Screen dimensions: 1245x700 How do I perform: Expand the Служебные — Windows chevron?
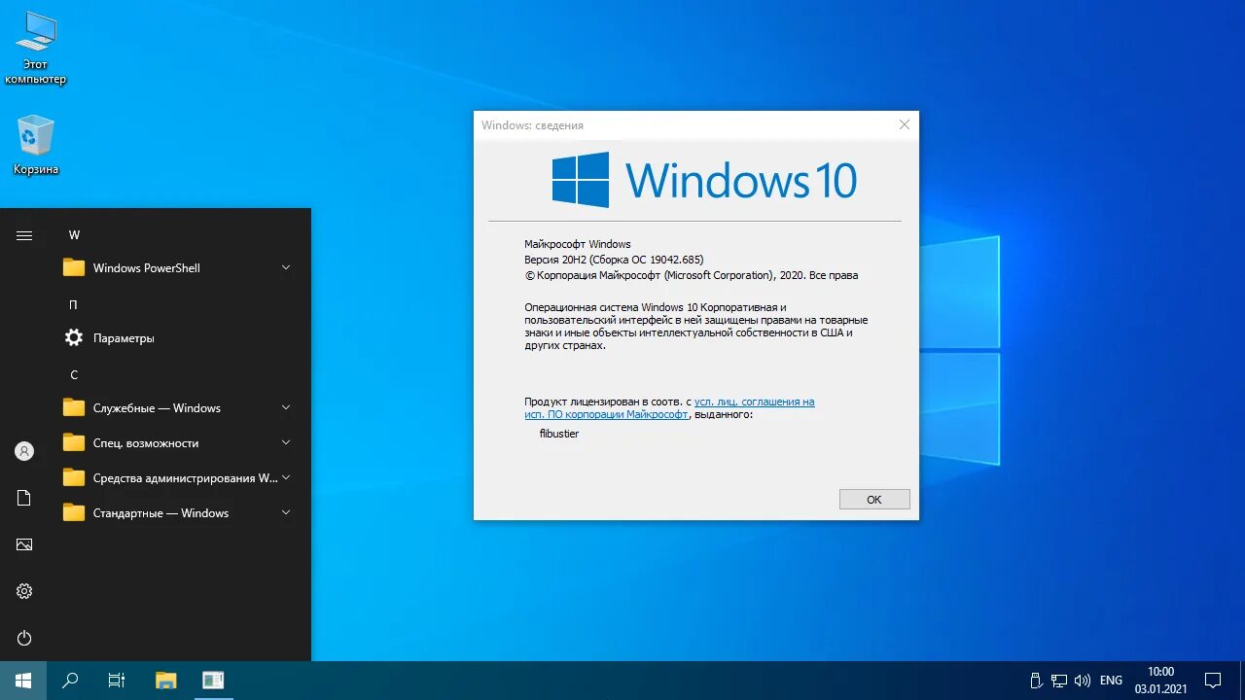click(286, 407)
